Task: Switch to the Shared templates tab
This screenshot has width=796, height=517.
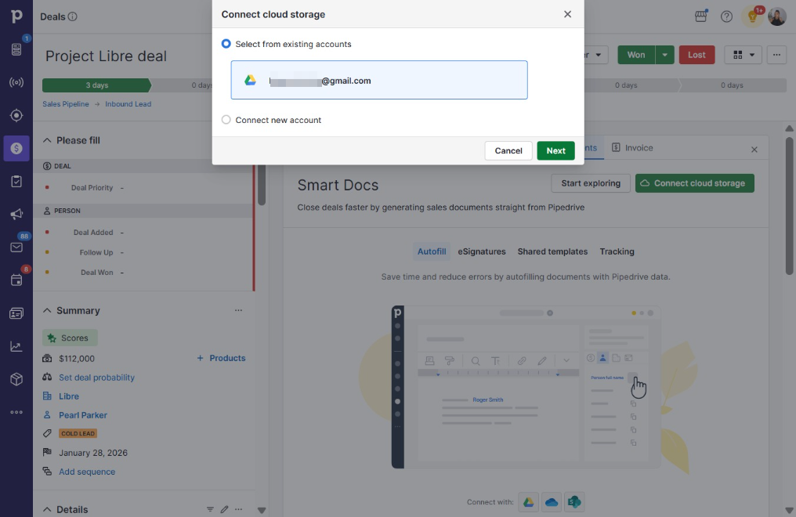Action: (552, 251)
